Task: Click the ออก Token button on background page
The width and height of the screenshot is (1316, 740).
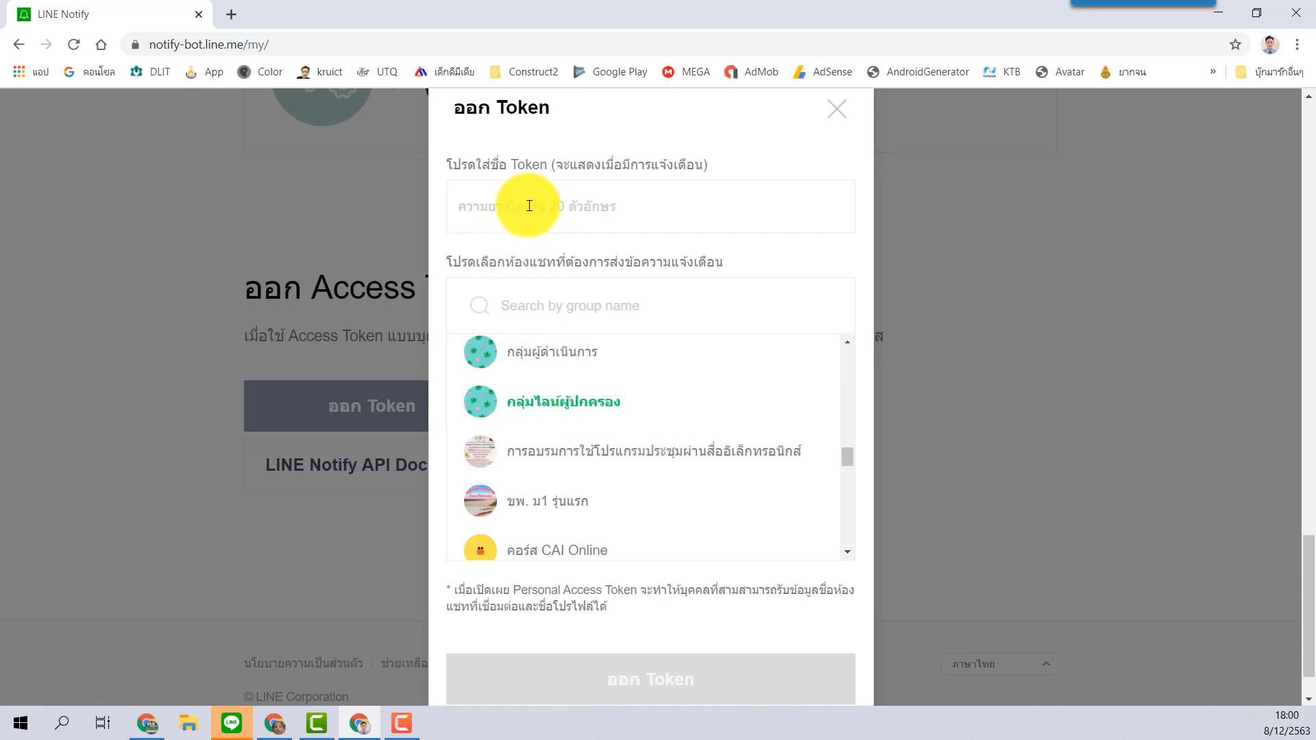Action: point(336,406)
